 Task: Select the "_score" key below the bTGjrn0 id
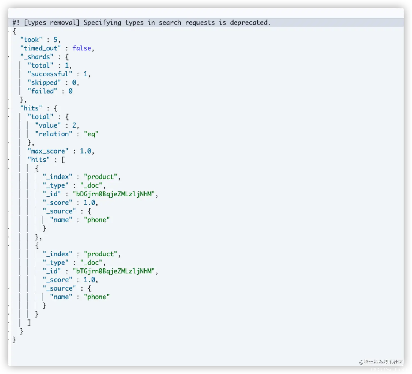coord(57,280)
